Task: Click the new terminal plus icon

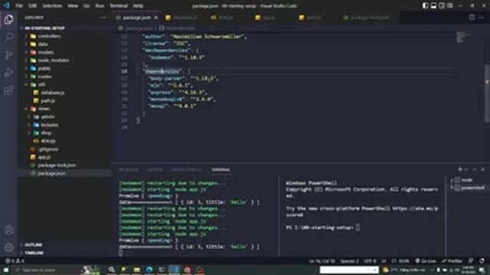Action: coord(460,170)
